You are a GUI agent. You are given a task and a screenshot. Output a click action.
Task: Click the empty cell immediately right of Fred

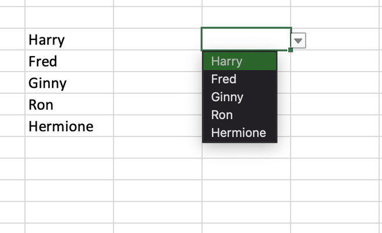click(157, 61)
